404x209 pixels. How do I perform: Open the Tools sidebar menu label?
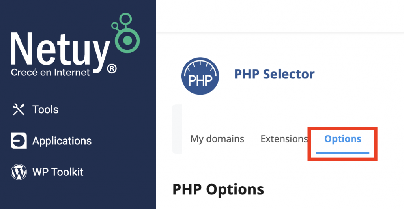[45, 110]
